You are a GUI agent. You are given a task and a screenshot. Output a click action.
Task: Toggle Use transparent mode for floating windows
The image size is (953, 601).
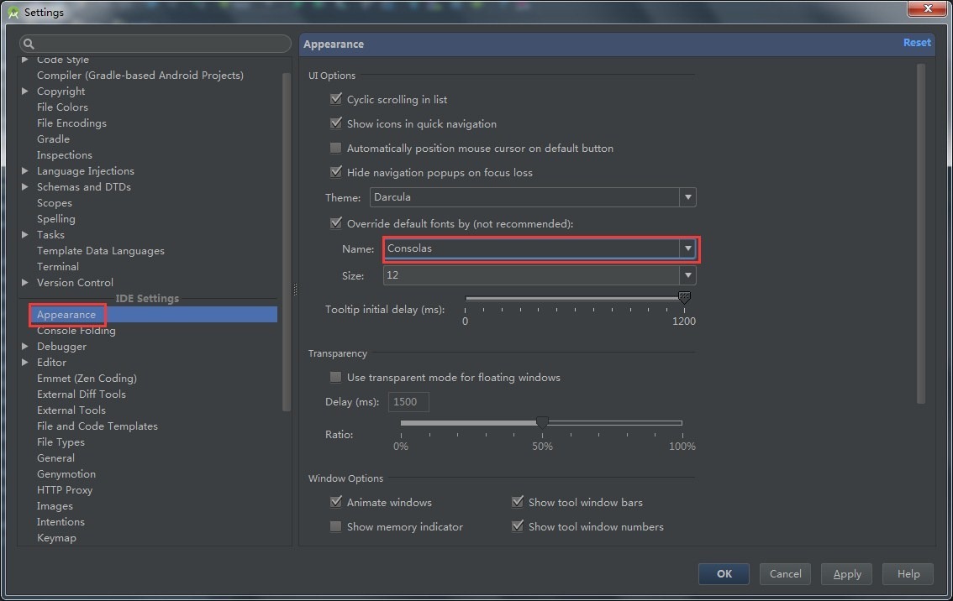(x=336, y=377)
